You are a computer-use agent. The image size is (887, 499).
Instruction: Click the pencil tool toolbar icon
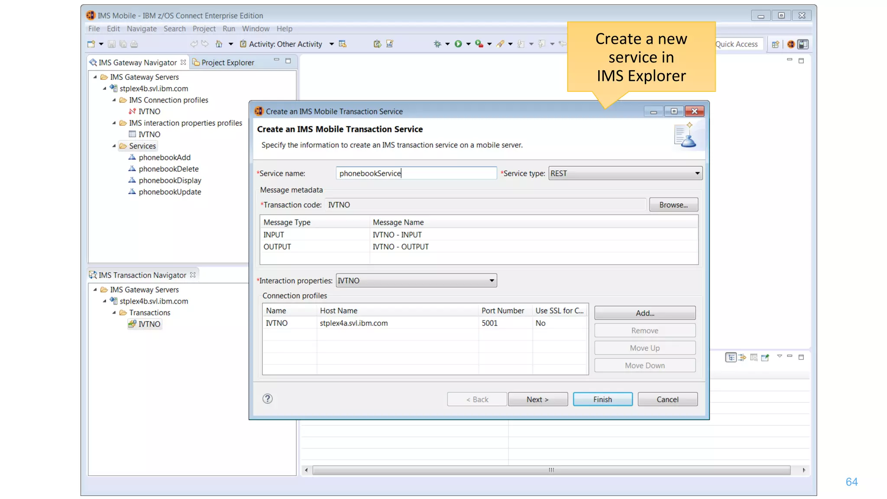(x=500, y=44)
